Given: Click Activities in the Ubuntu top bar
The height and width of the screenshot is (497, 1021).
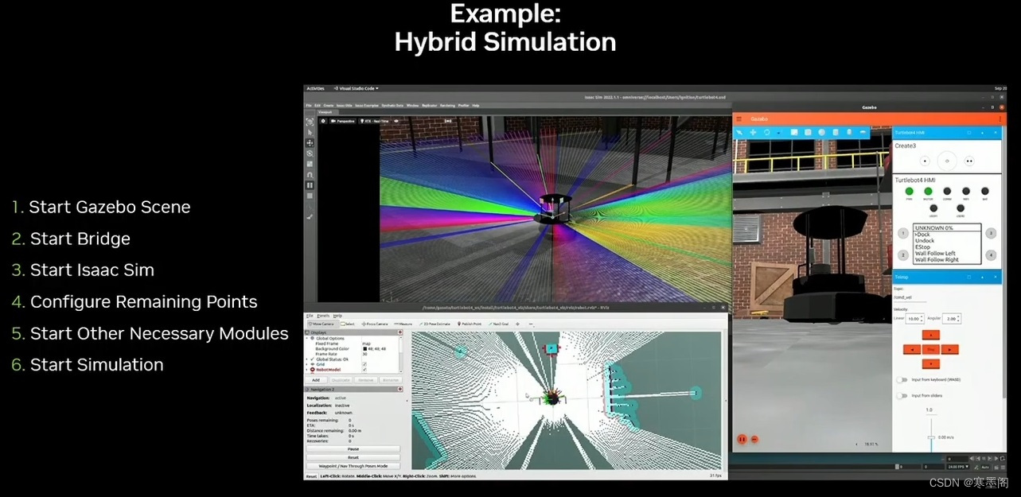Looking at the screenshot, I should (x=315, y=88).
